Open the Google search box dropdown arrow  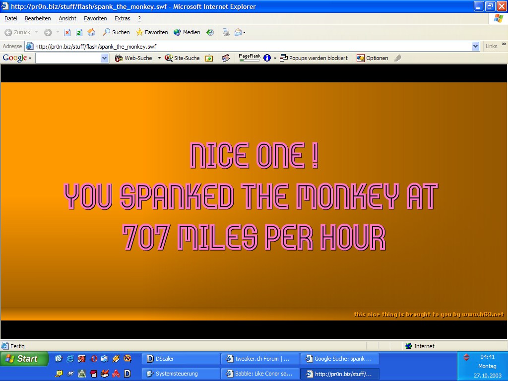(x=104, y=58)
